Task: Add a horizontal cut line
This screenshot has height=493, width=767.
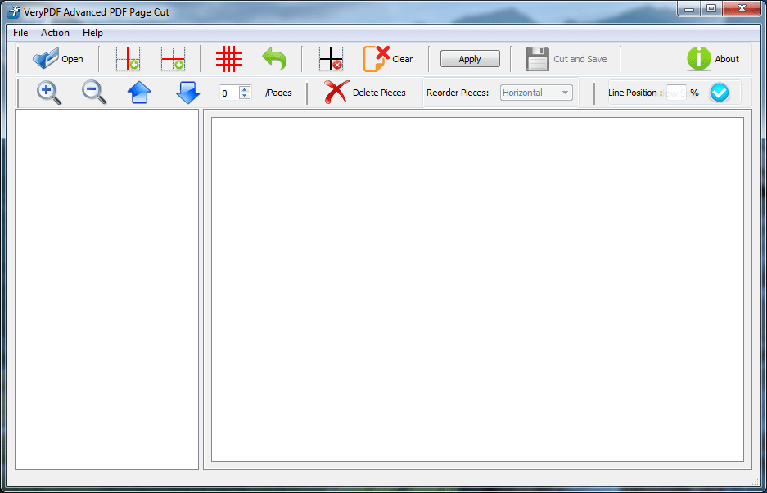Action: pyautogui.click(x=174, y=59)
